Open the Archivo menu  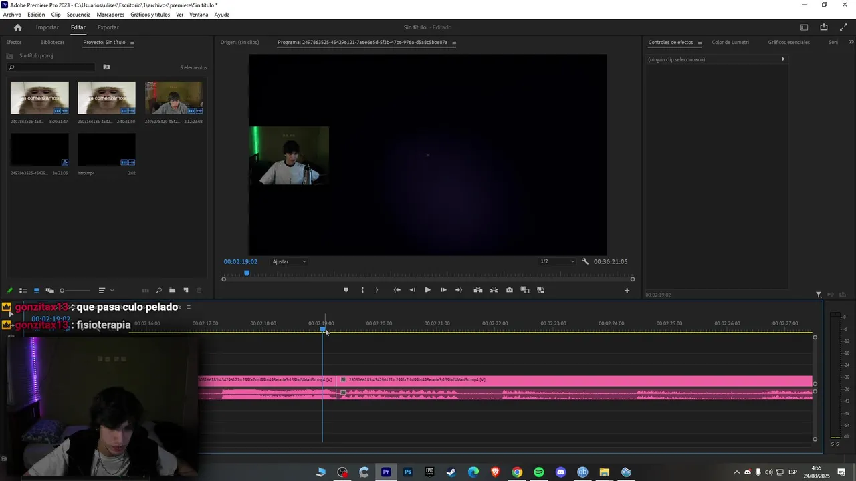pyautogui.click(x=12, y=15)
